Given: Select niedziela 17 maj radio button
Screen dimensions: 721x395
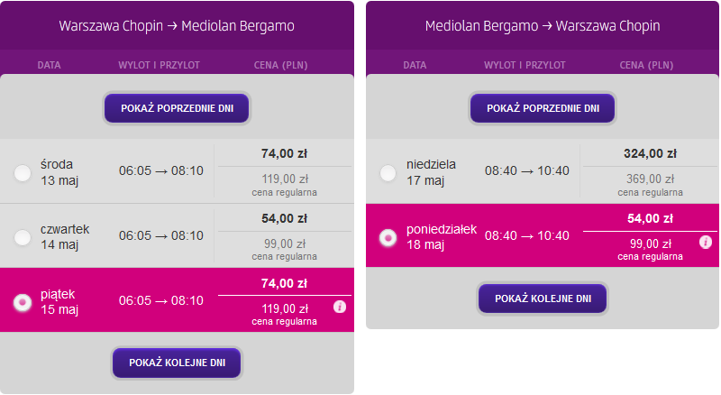Looking at the screenshot, I should (x=388, y=172).
